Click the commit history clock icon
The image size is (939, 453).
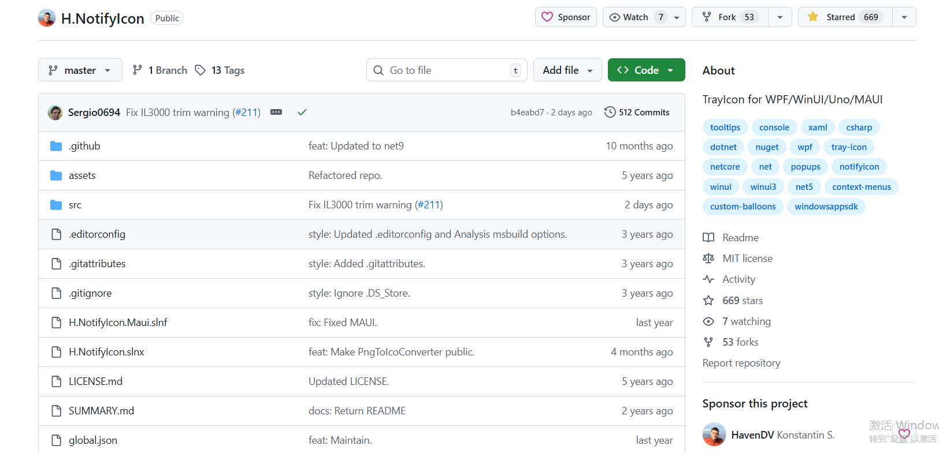(610, 112)
